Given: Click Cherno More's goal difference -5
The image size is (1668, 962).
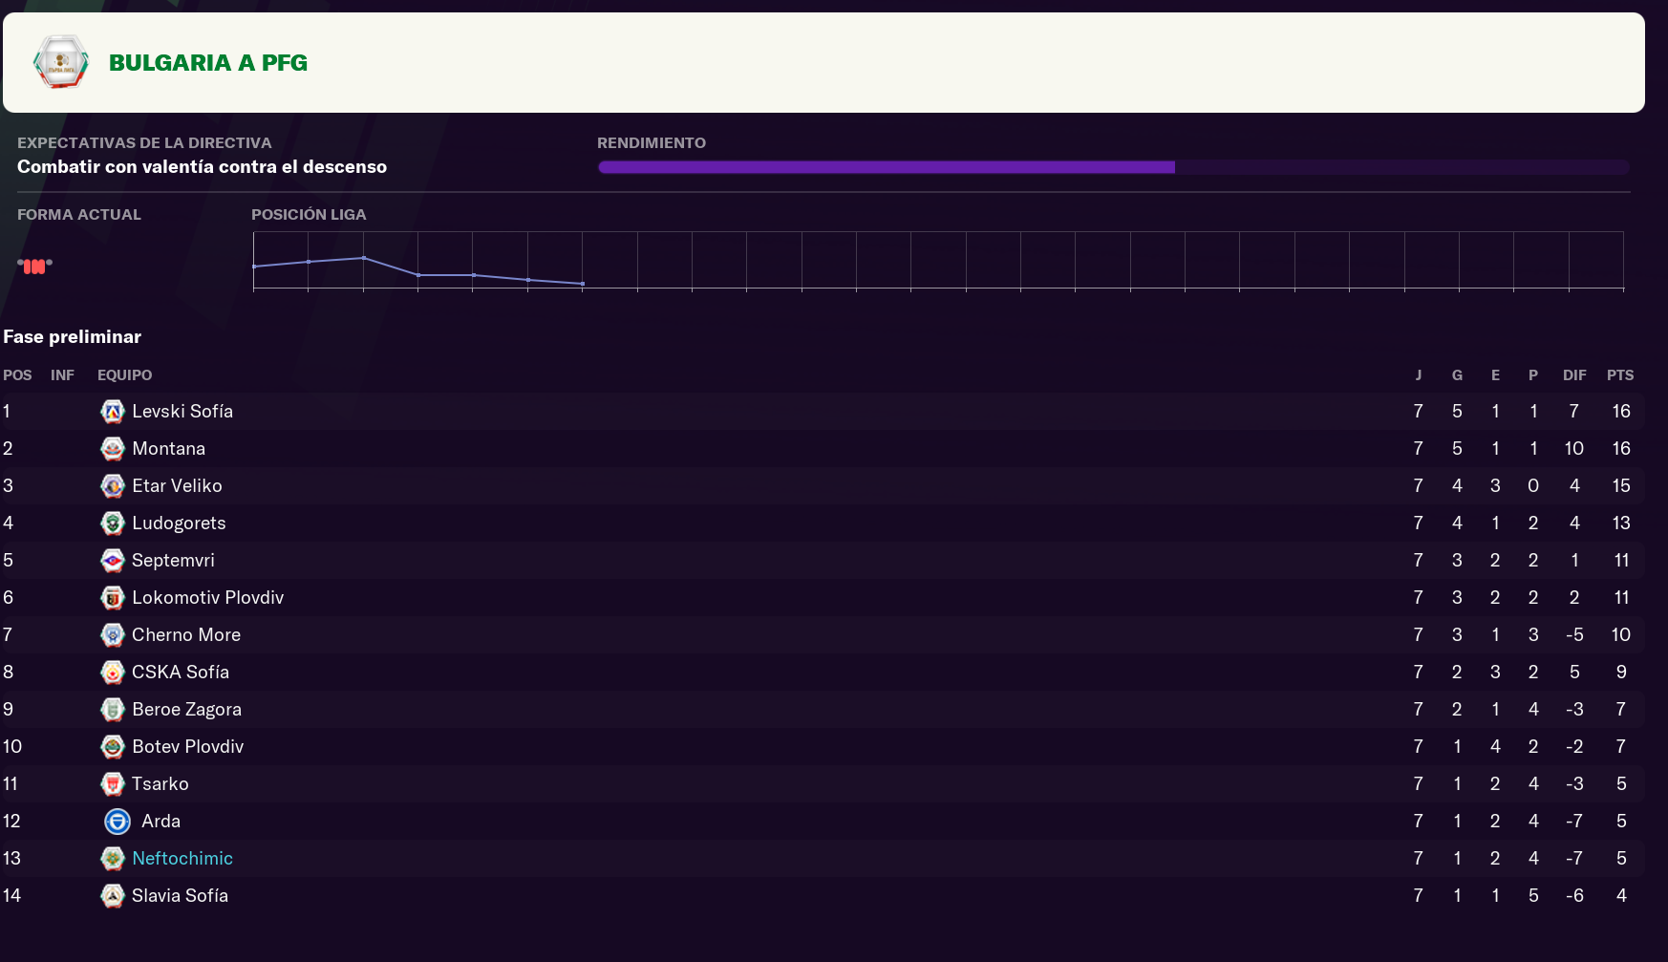Looking at the screenshot, I should [x=1574, y=635].
